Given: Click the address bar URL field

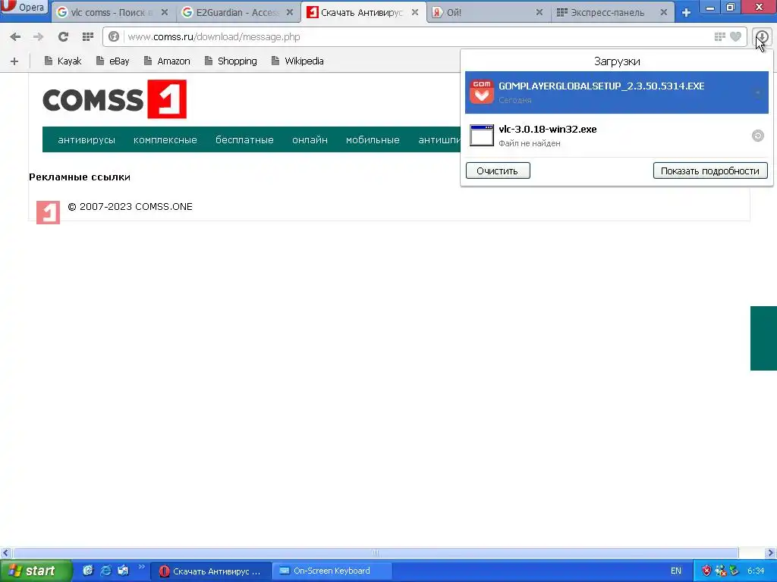Looking at the screenshot, I should click(x=417, y=36).
